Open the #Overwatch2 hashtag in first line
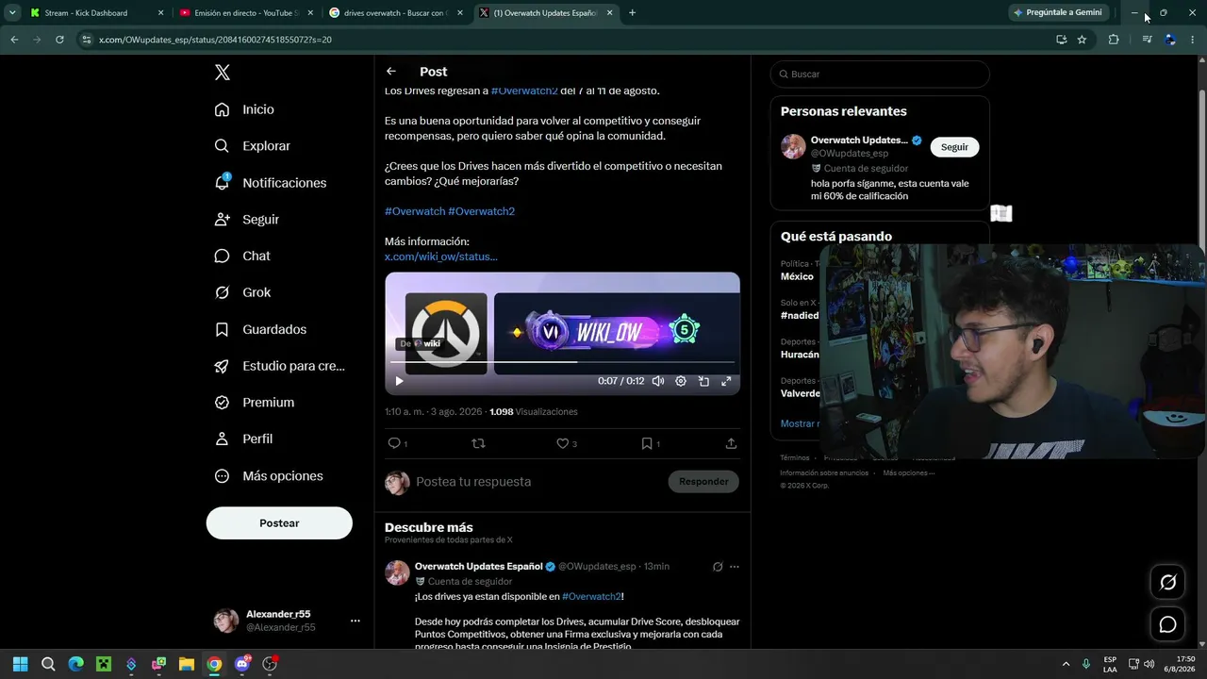The image size is (1207, 679). point(524,91)
